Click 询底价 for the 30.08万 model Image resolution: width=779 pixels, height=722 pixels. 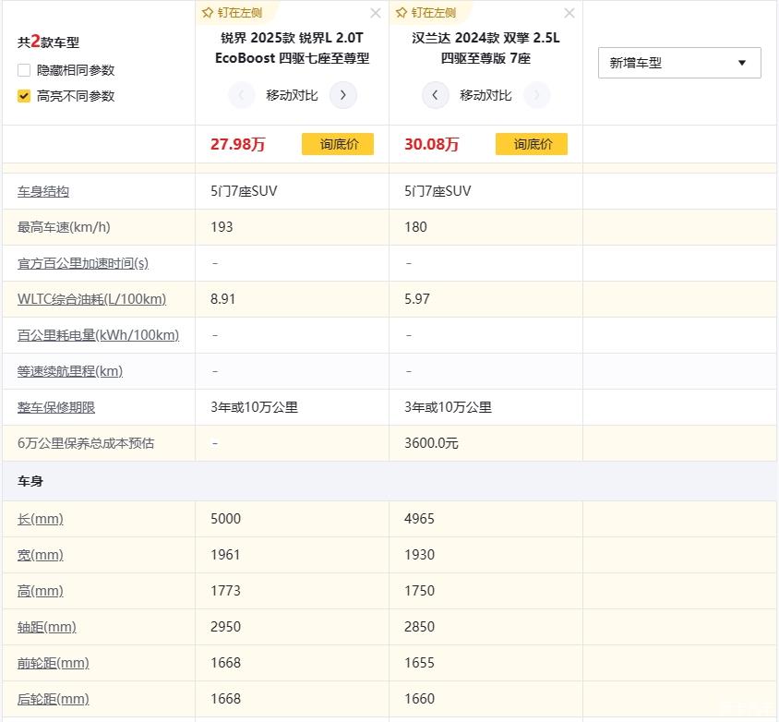pos(532,144)
